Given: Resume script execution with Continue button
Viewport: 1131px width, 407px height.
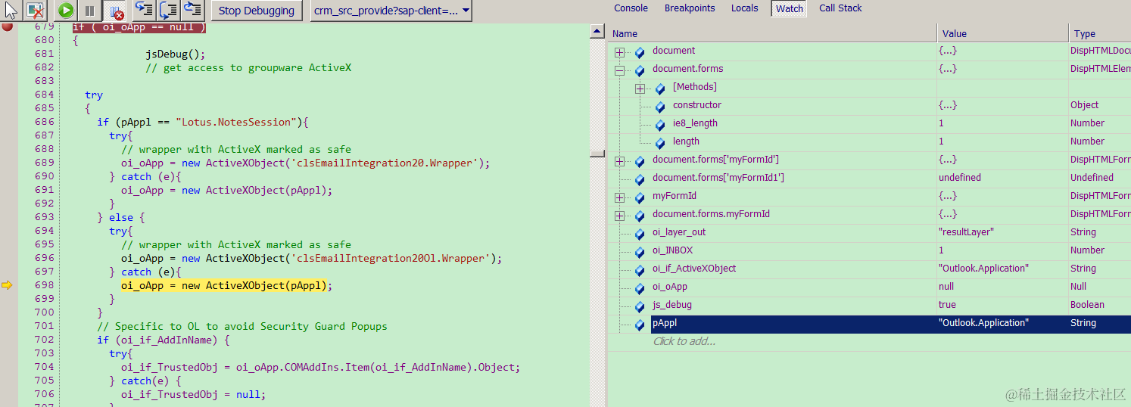Looking at the screenshot, I should 66,11.
